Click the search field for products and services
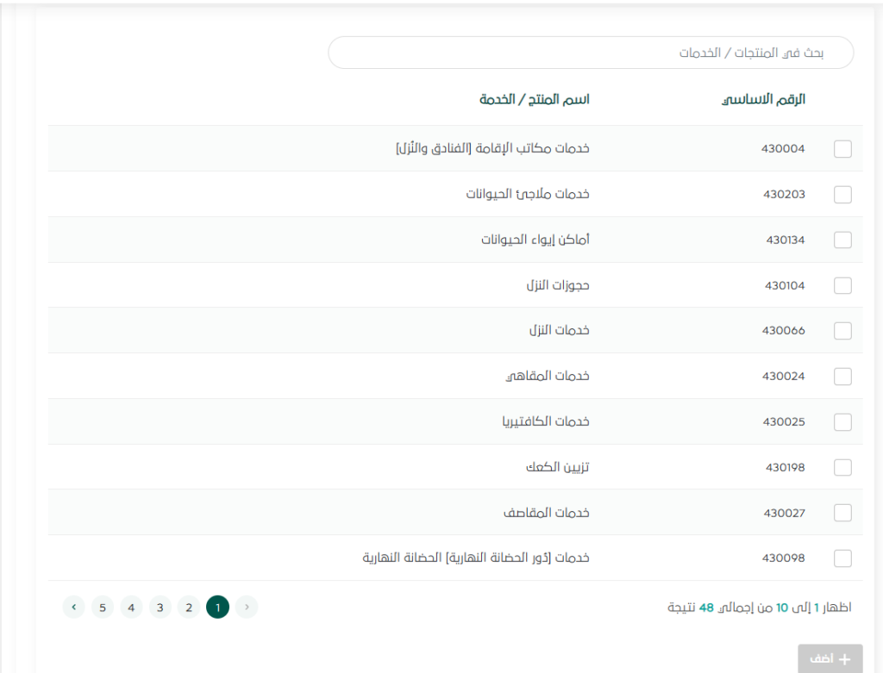 click(590, 53)
